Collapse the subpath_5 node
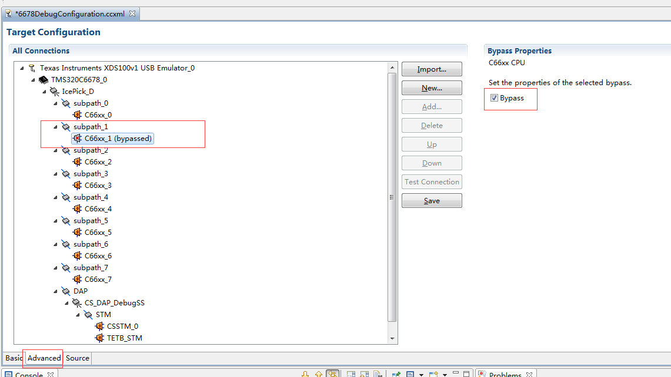The width and height of the screenshot is (671, 377). (55, 221)
